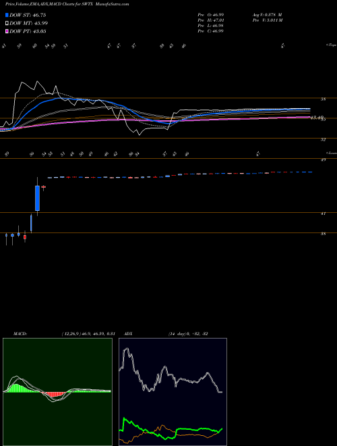This screenshot has height=446, width=337.
Task: Click the large blue candlestick body
Action: coord(37,198)
